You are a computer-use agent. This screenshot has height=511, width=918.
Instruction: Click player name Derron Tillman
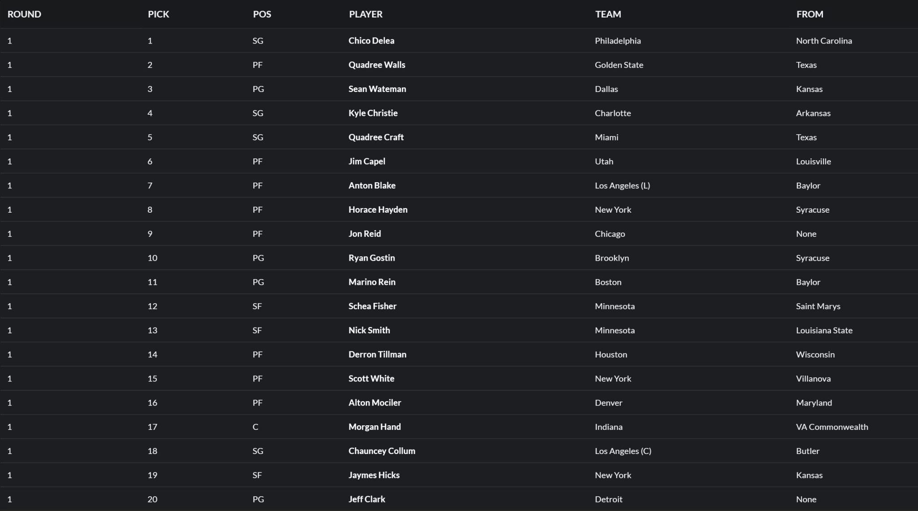[377, 354]
